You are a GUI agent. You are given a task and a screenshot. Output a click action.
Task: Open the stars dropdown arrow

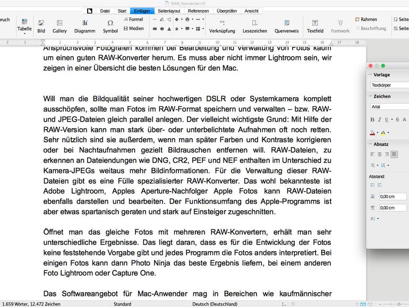click(182, 29)
